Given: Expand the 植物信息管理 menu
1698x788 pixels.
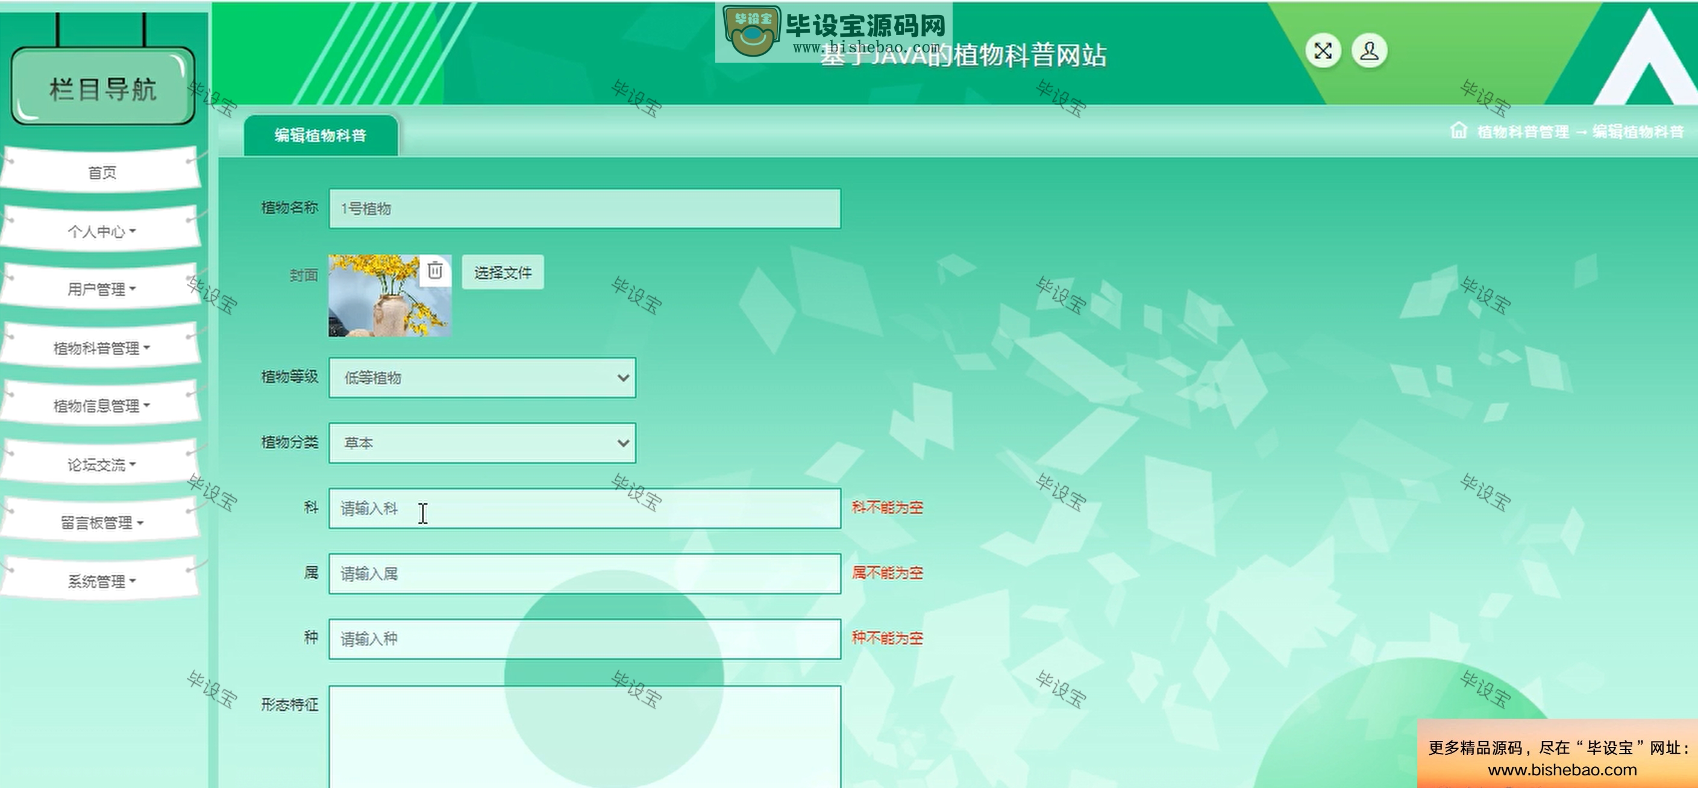Looking at the screenshot, I should [101, 405].
